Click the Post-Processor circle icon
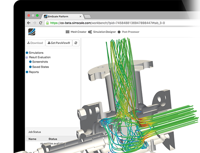This screenshot has height=153, width=200. pyautogui.click(x=119, y=32)
